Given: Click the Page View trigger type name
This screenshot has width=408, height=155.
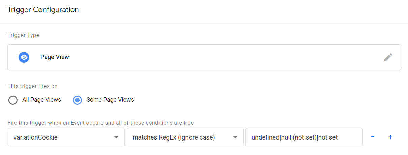Looking at the screenshot, I should [x=55, y=57].
